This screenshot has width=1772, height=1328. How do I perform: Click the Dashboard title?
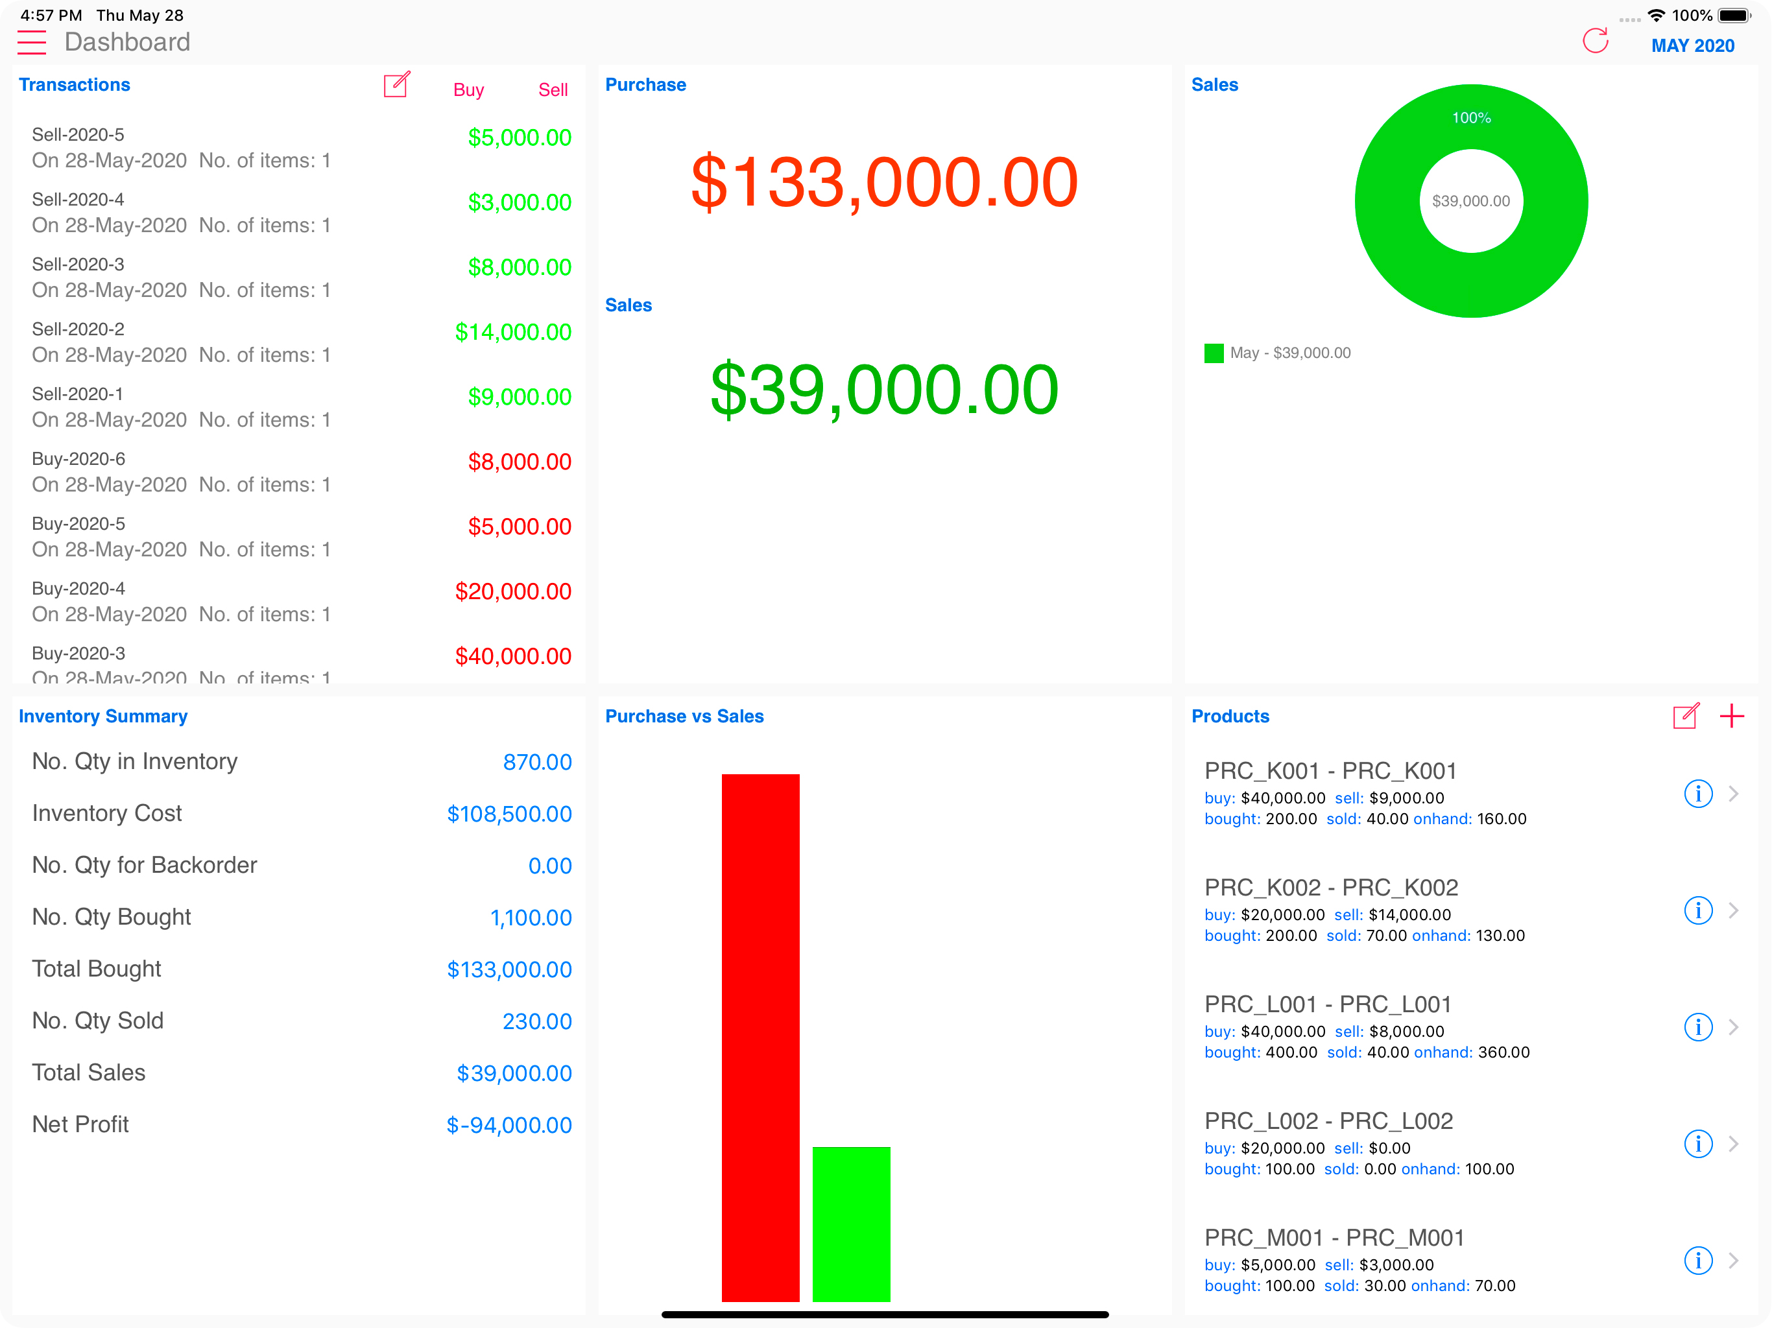click(x=127, y=41)
